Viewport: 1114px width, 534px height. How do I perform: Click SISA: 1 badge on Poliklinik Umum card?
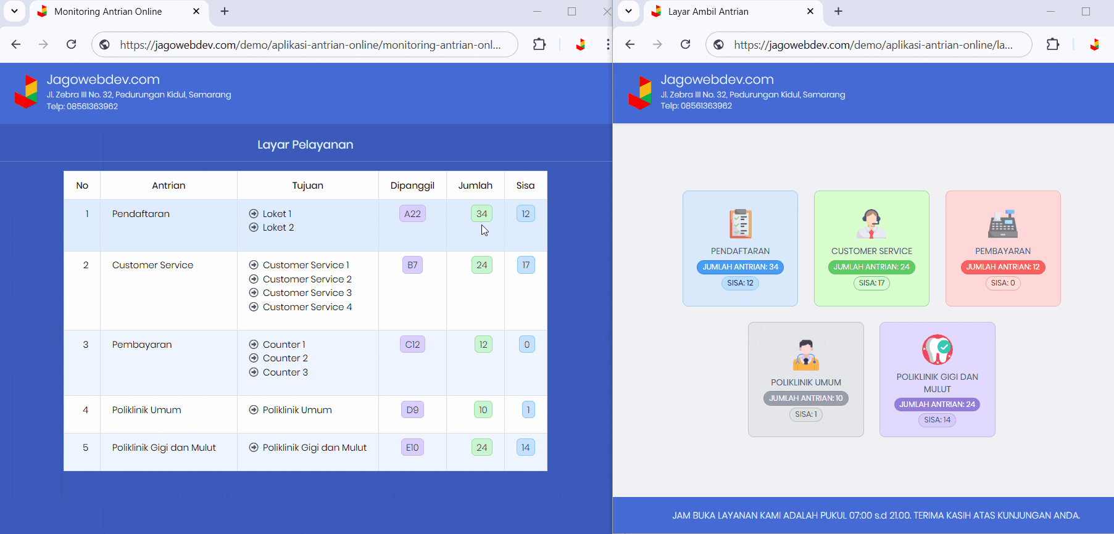806,414
